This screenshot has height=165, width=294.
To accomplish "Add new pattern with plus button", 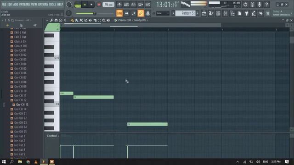I will 198,13.
